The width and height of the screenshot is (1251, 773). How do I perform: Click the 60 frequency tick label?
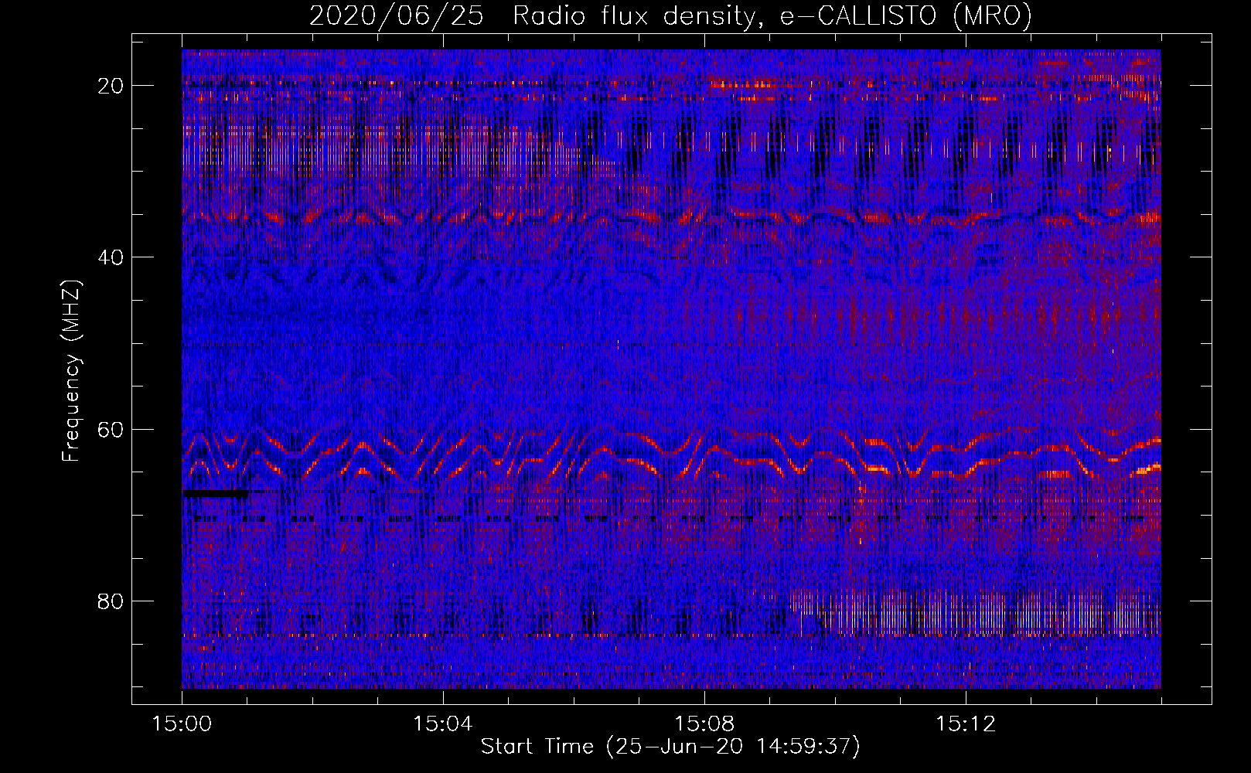(x=111, y=429)
